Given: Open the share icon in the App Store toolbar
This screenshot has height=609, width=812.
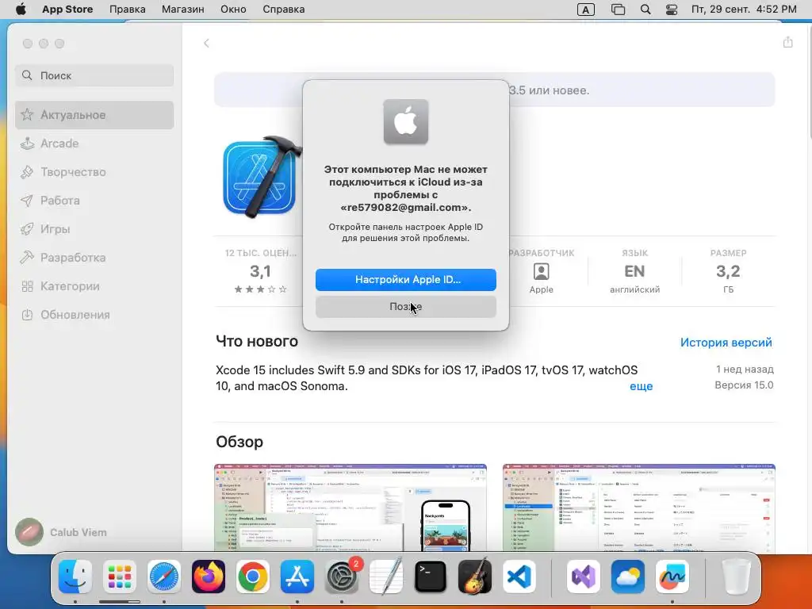Looking at the screenshot, I should (787, 43).
